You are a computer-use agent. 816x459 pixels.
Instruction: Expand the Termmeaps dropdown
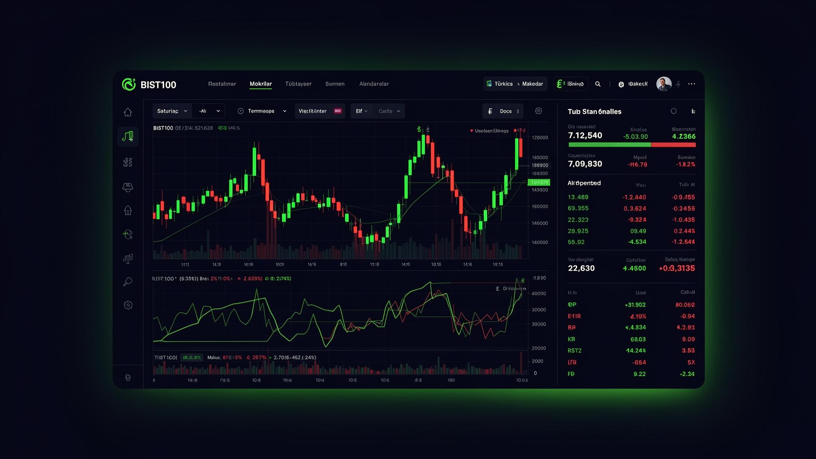point(262,111)
